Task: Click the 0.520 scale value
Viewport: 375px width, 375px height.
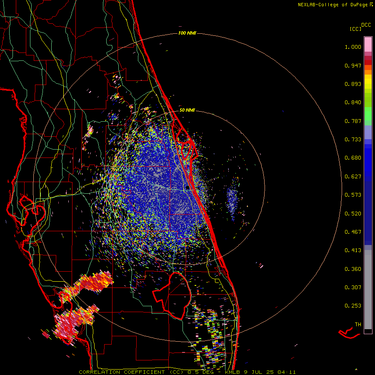Action: pyautogui.click(x=353, y=214)
